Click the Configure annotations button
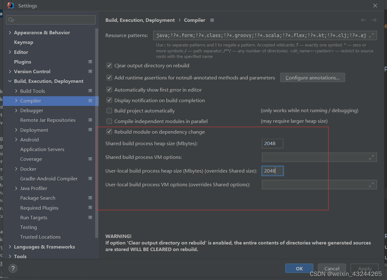 pyautogui.click(x=312, y=78)
